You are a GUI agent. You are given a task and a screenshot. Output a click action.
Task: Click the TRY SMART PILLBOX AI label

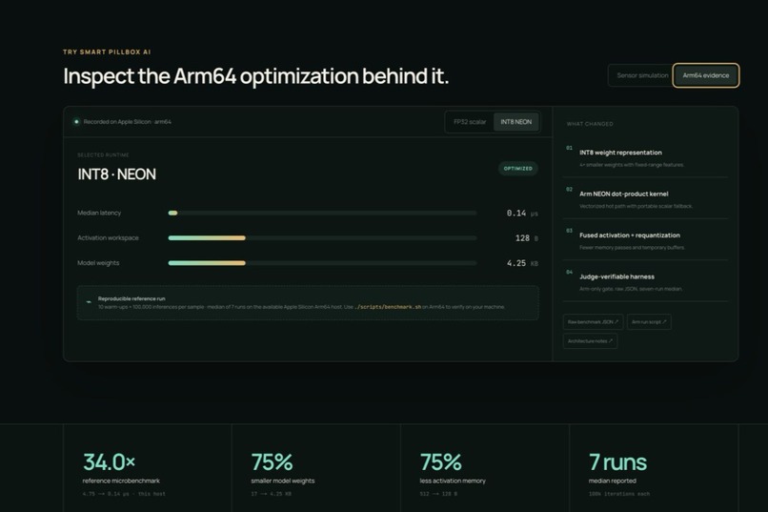(x=107, y=51)
